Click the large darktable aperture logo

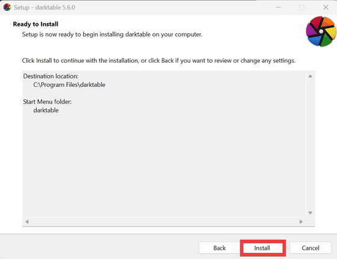point(321,31)
